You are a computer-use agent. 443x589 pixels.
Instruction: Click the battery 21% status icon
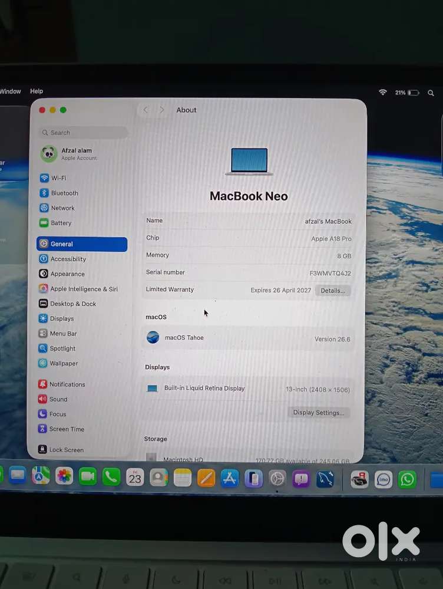[407, 93]
